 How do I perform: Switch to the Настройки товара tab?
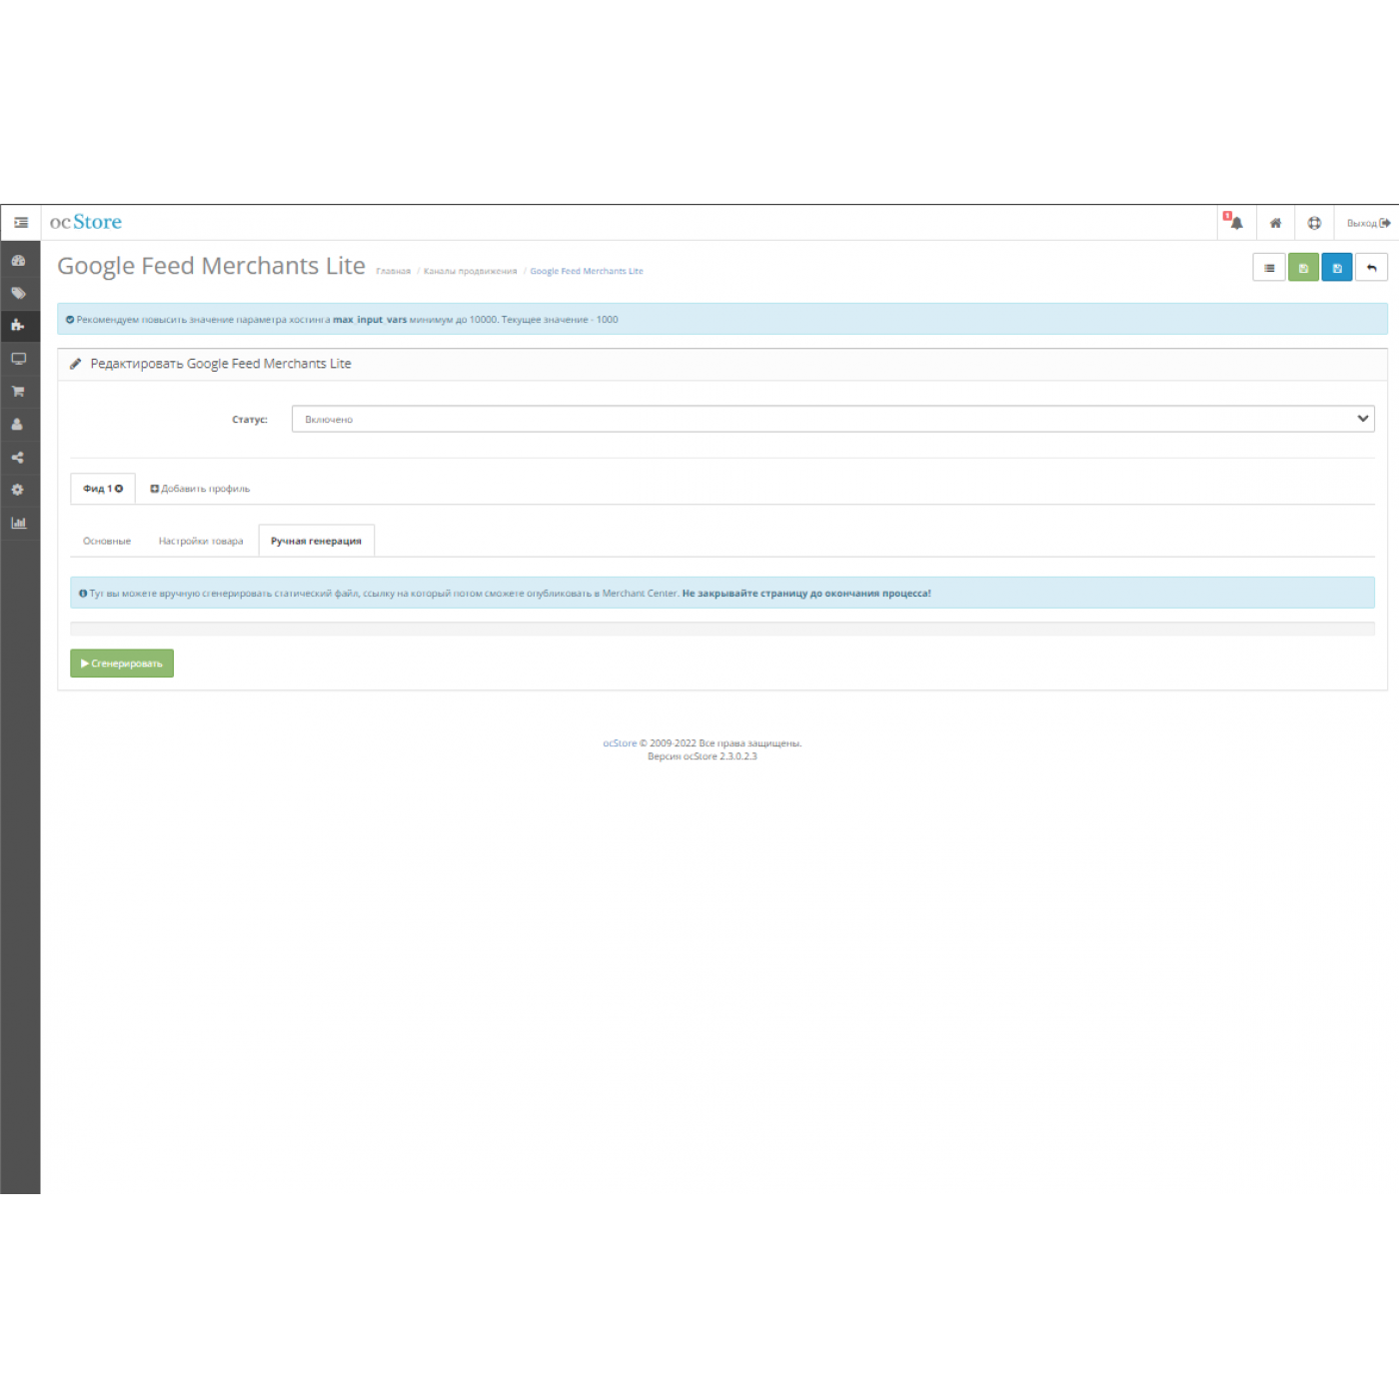pos(201,541)
